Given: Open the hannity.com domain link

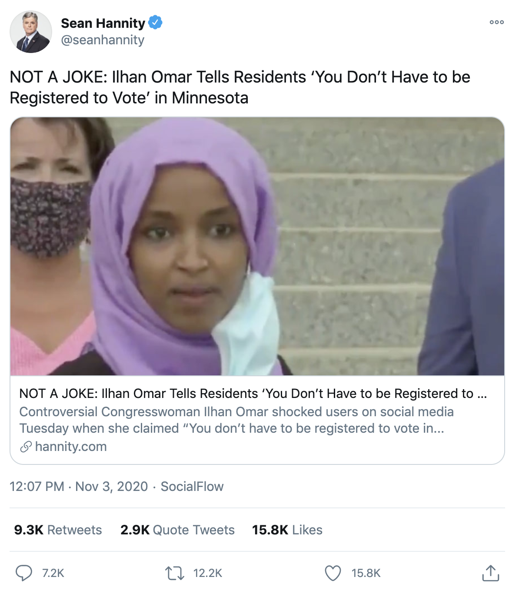Looking at the screenshot, I should pyautogui.click(x=71, y=447).
